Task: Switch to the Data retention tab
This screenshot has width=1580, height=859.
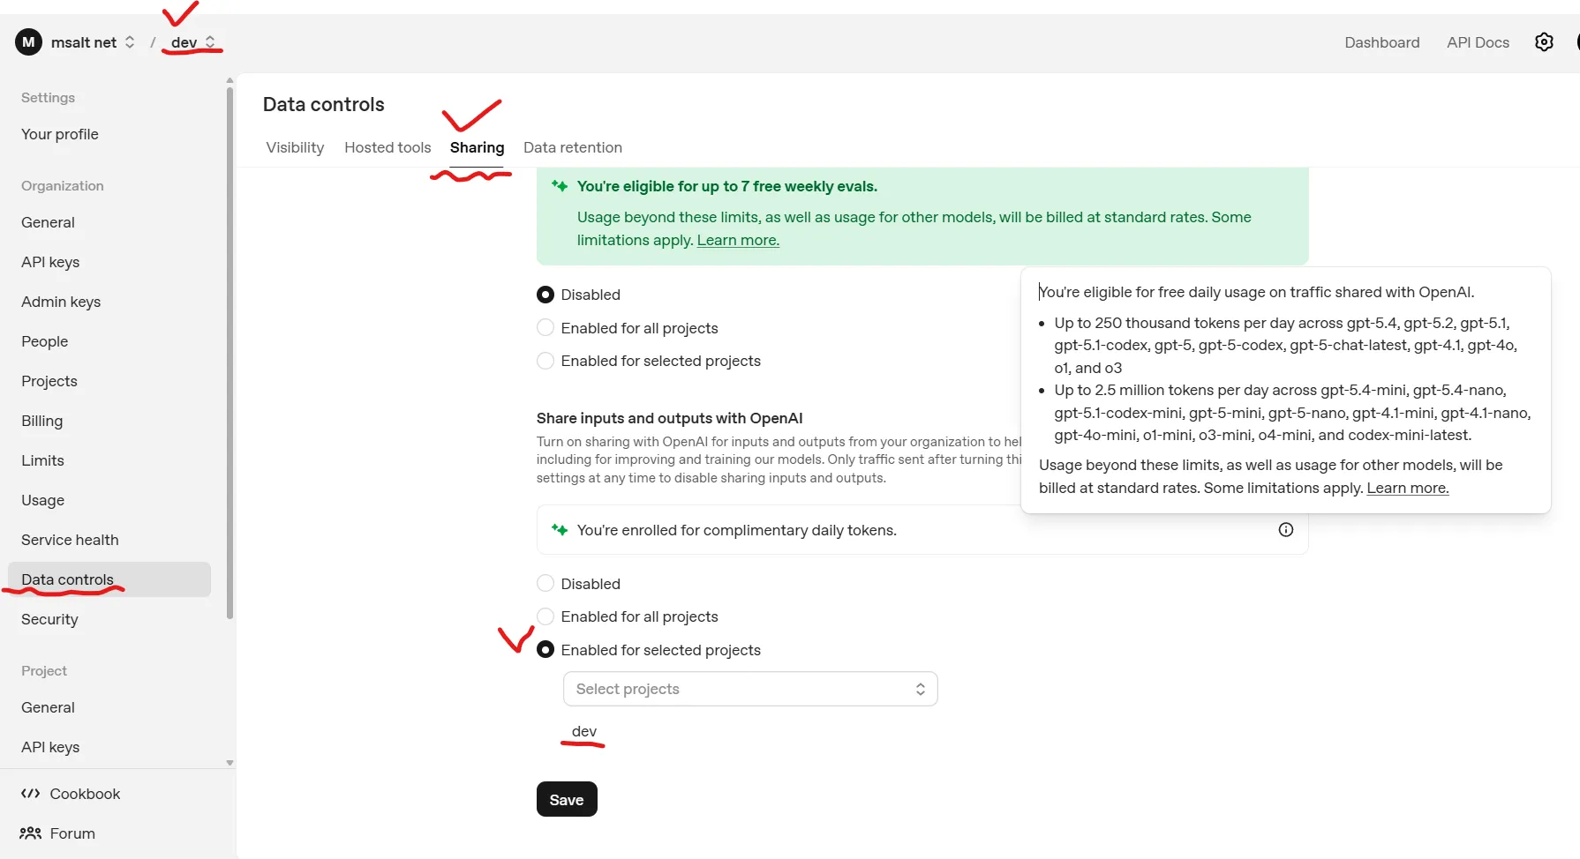Action: pos(573,147)
